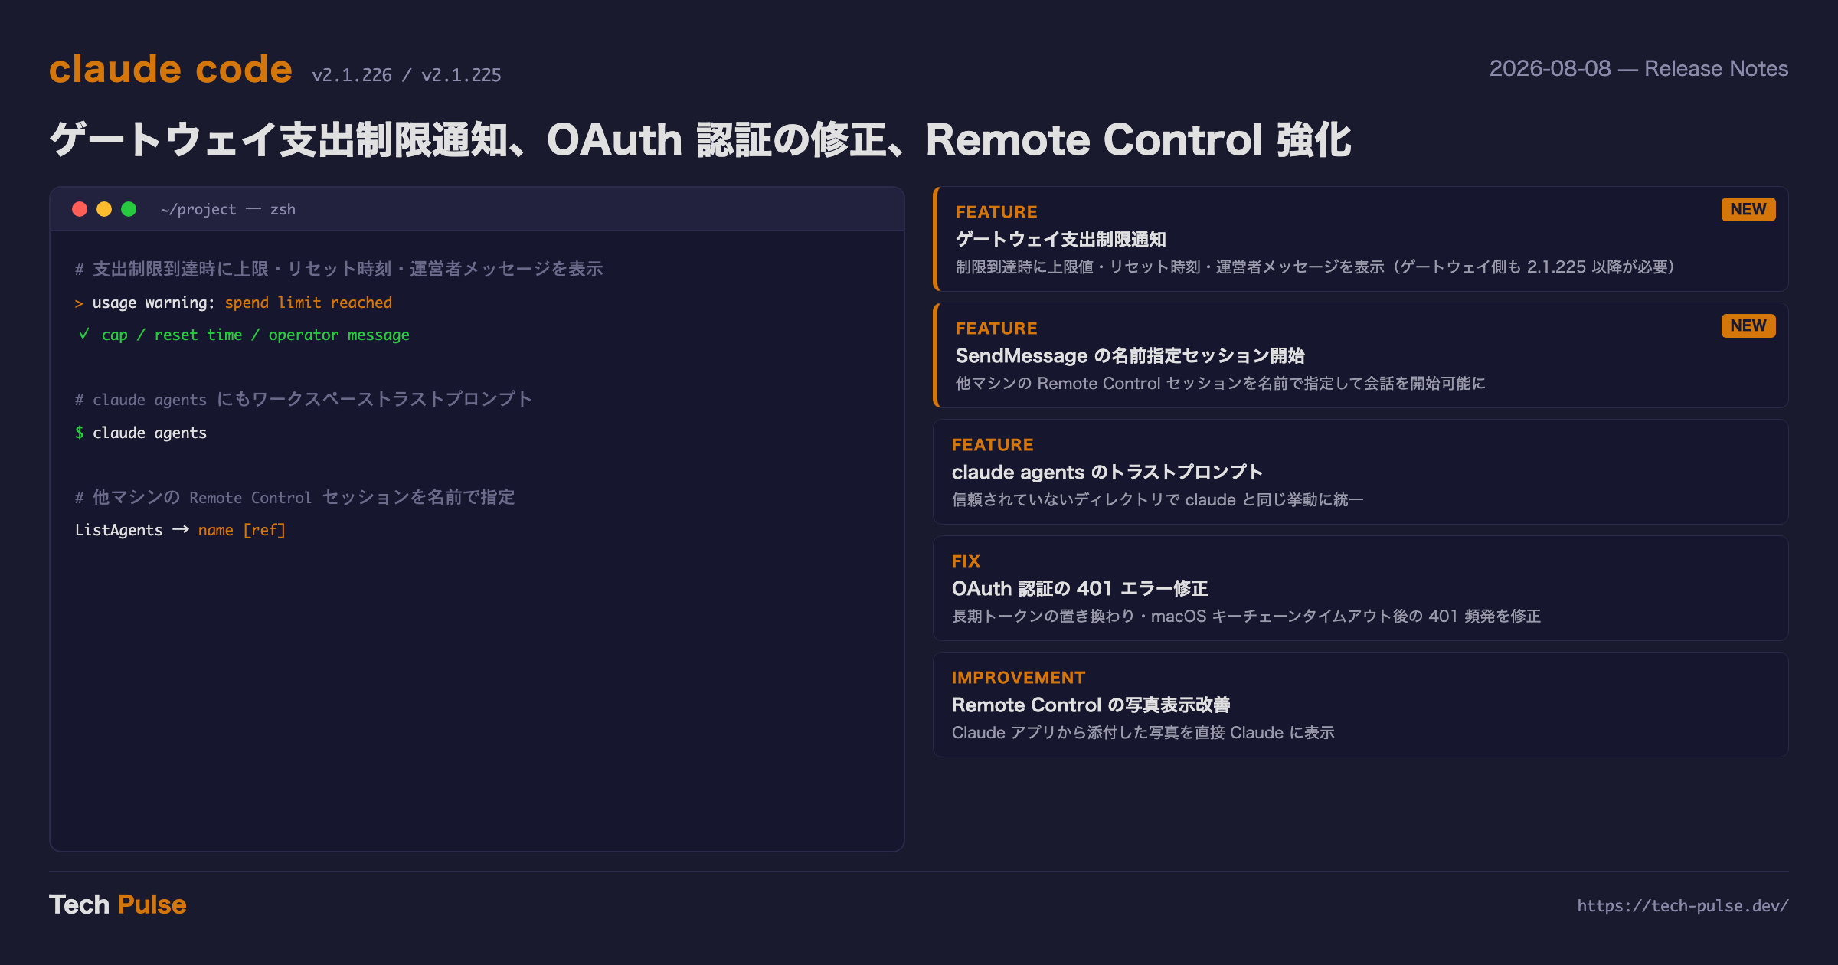Click the comment '# claude agents にもワークスペーストラストプロンプト'
The image size is (1838, 965).
click(x=303, y=399)
